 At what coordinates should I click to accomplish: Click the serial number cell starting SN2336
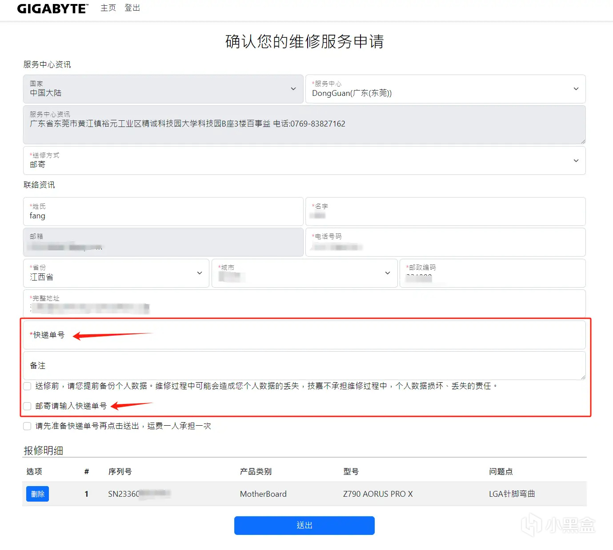pyautogui.click(x=139, y=494)
